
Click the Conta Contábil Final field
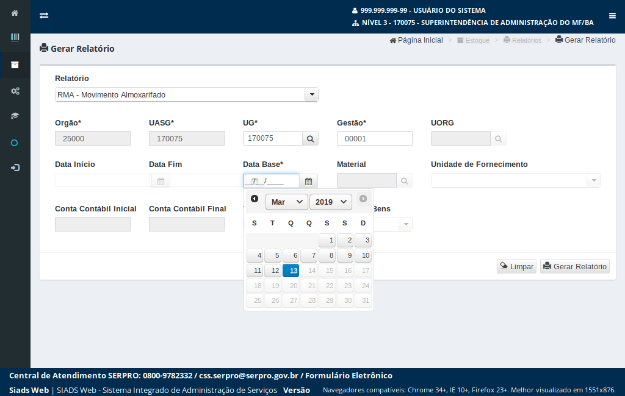pyautogui.click(x=187, y=224)
